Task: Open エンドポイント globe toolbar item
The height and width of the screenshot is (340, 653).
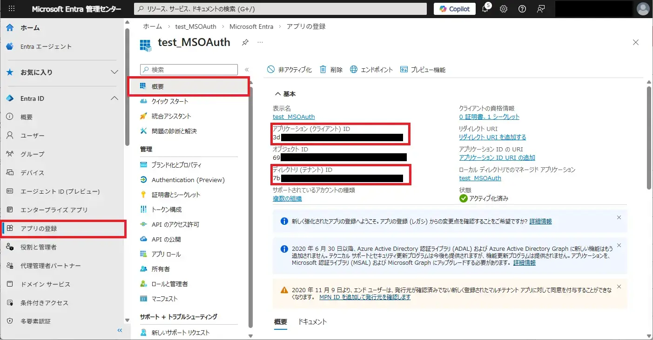Action: [371, 70]
